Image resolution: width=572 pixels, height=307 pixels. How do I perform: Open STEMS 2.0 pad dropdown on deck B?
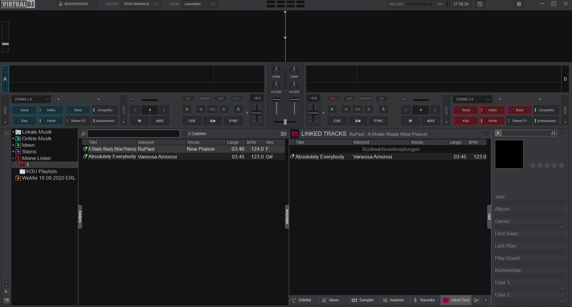click(473, 99)
